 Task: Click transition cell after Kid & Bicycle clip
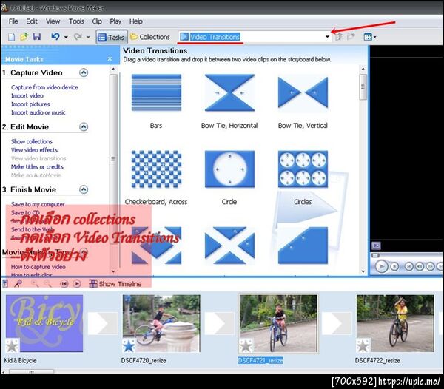point(103,323)
